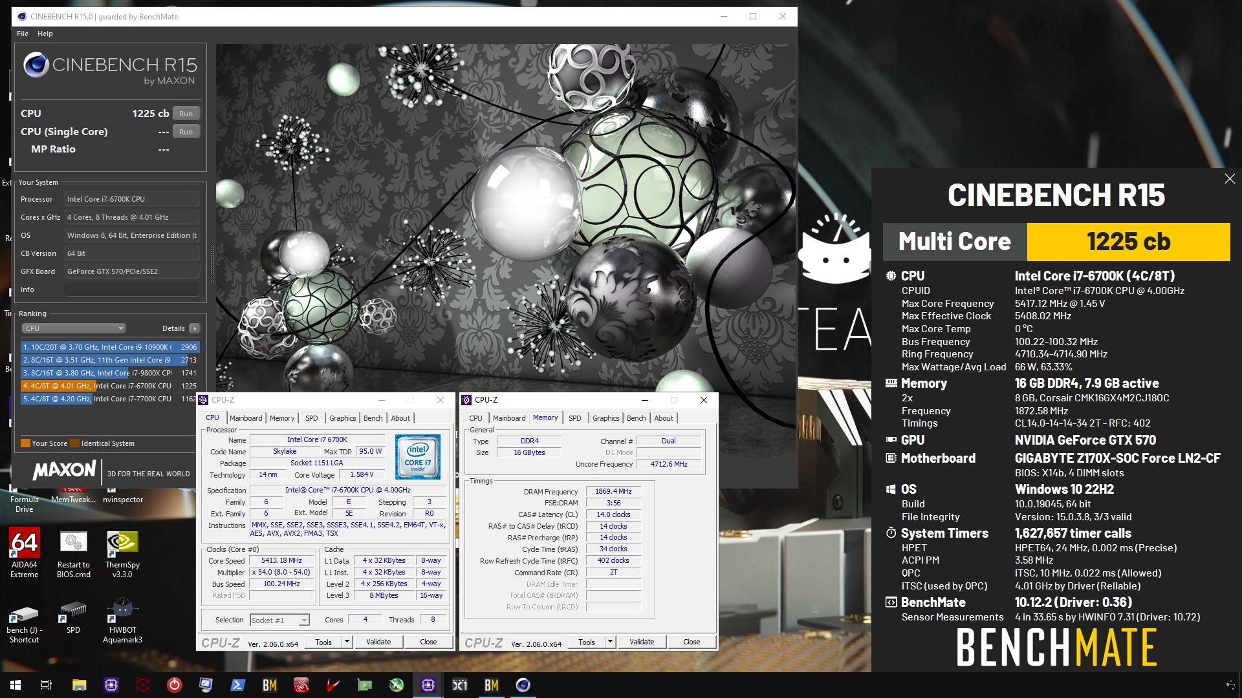The image size is (1242, 698).
Task: Expand Tools dropdown arrow in right CPU-Z
Action: point(610,642)
